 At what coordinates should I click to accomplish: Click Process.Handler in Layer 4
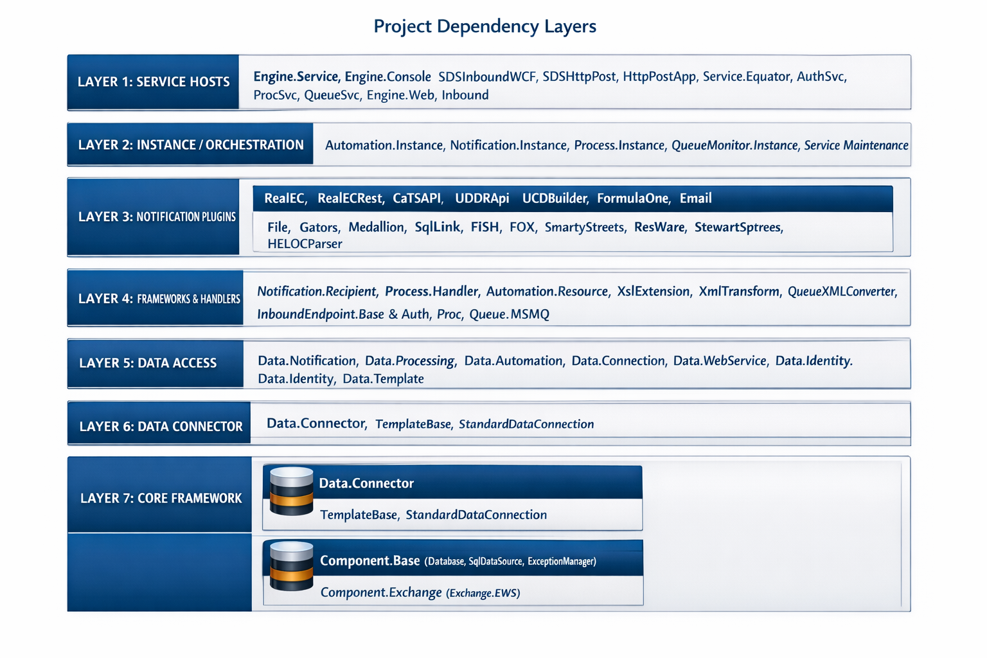(x=431, y=291)
